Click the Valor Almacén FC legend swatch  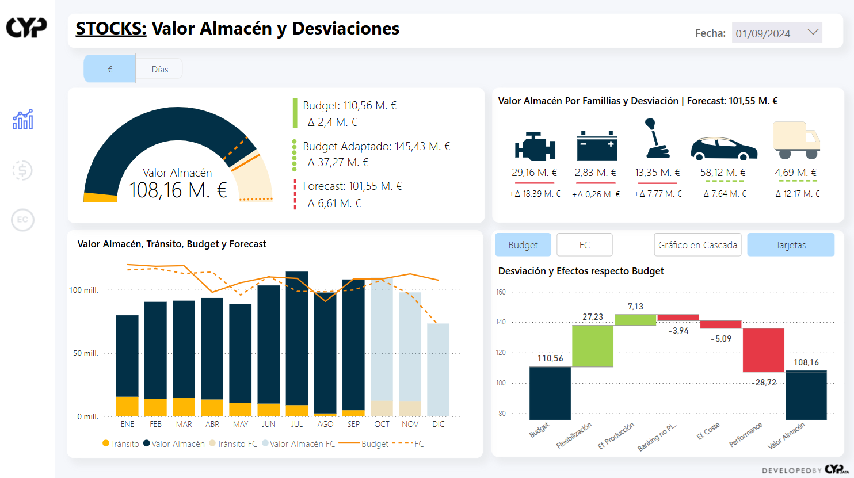pyautogui.click(x=265, y=443)
